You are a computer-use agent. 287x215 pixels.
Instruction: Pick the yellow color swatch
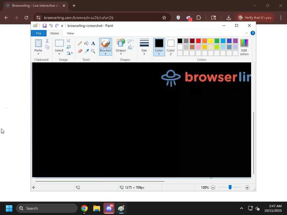(211, 41)
